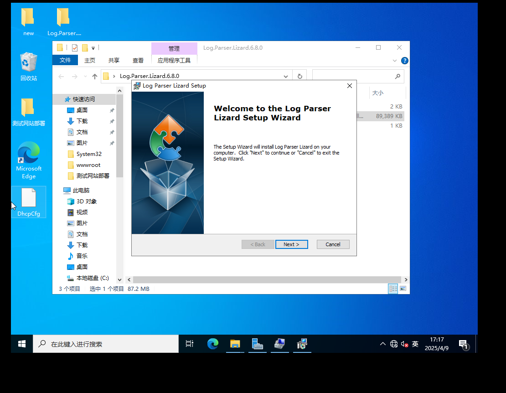Switch to large icons view in status bar
506x393 pixels.
pos(403,289)
